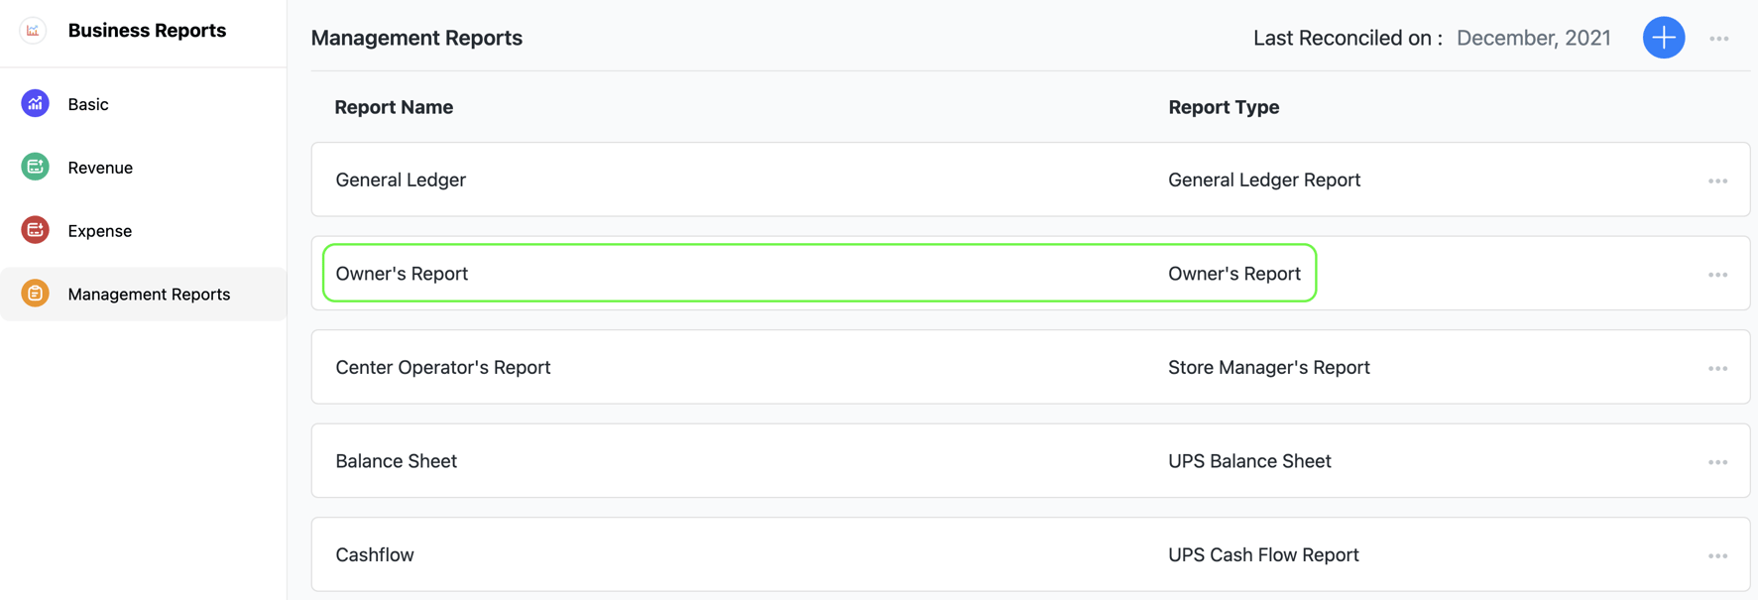Viewport: 1758px width, 600px height.
Task: Click the green Revenue icon
Action: click(x=35, y=167)
